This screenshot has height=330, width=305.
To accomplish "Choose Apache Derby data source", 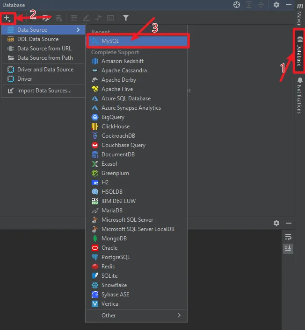I will coord(136,80).
